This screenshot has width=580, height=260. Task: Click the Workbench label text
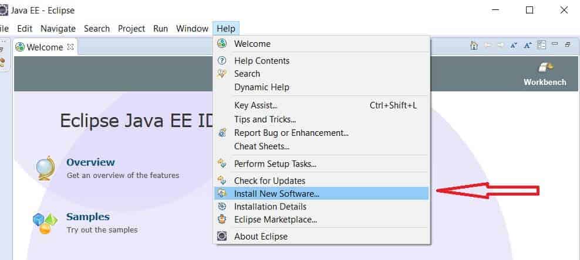[545, 82]
